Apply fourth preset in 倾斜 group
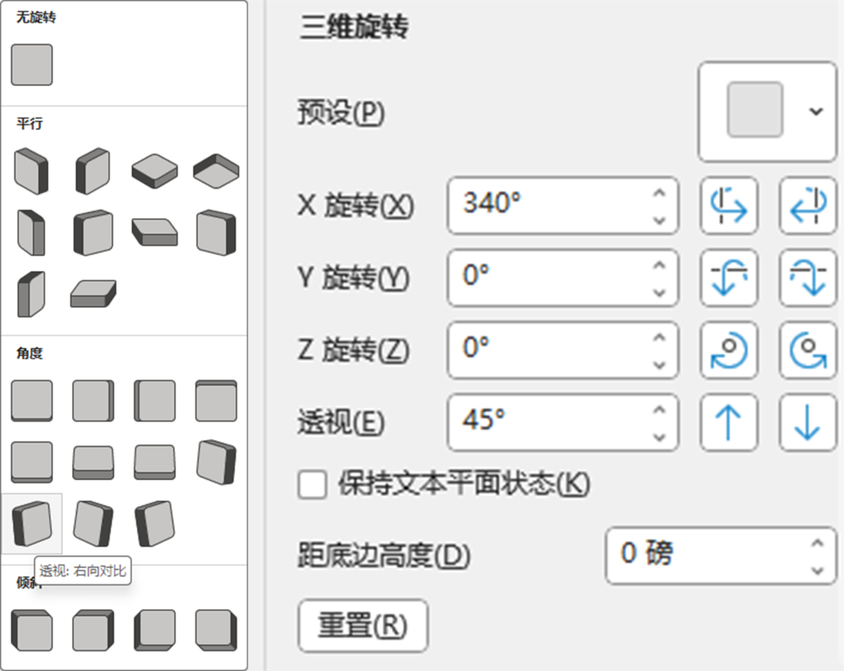844x671 pixels. pos(216,630)
